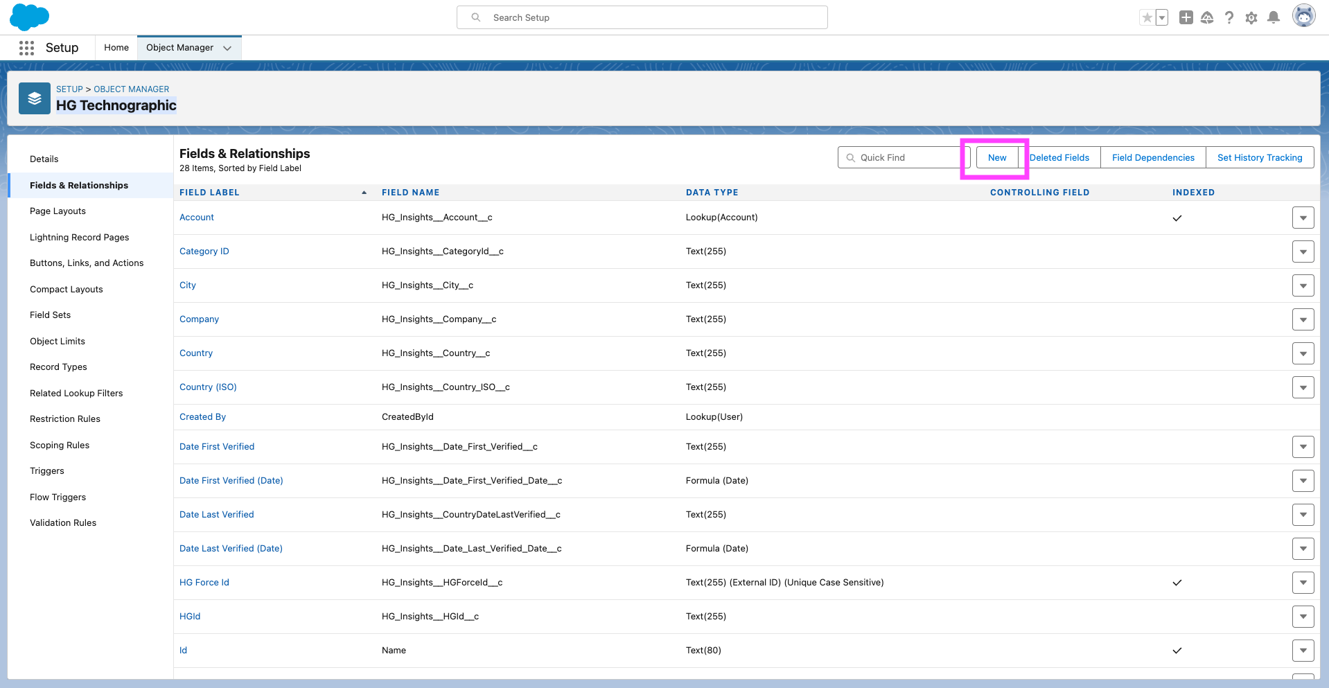Open row actions menu for Id field
The height and width of the screenshot is (688, 1329).
click(x=1303, y=651)
